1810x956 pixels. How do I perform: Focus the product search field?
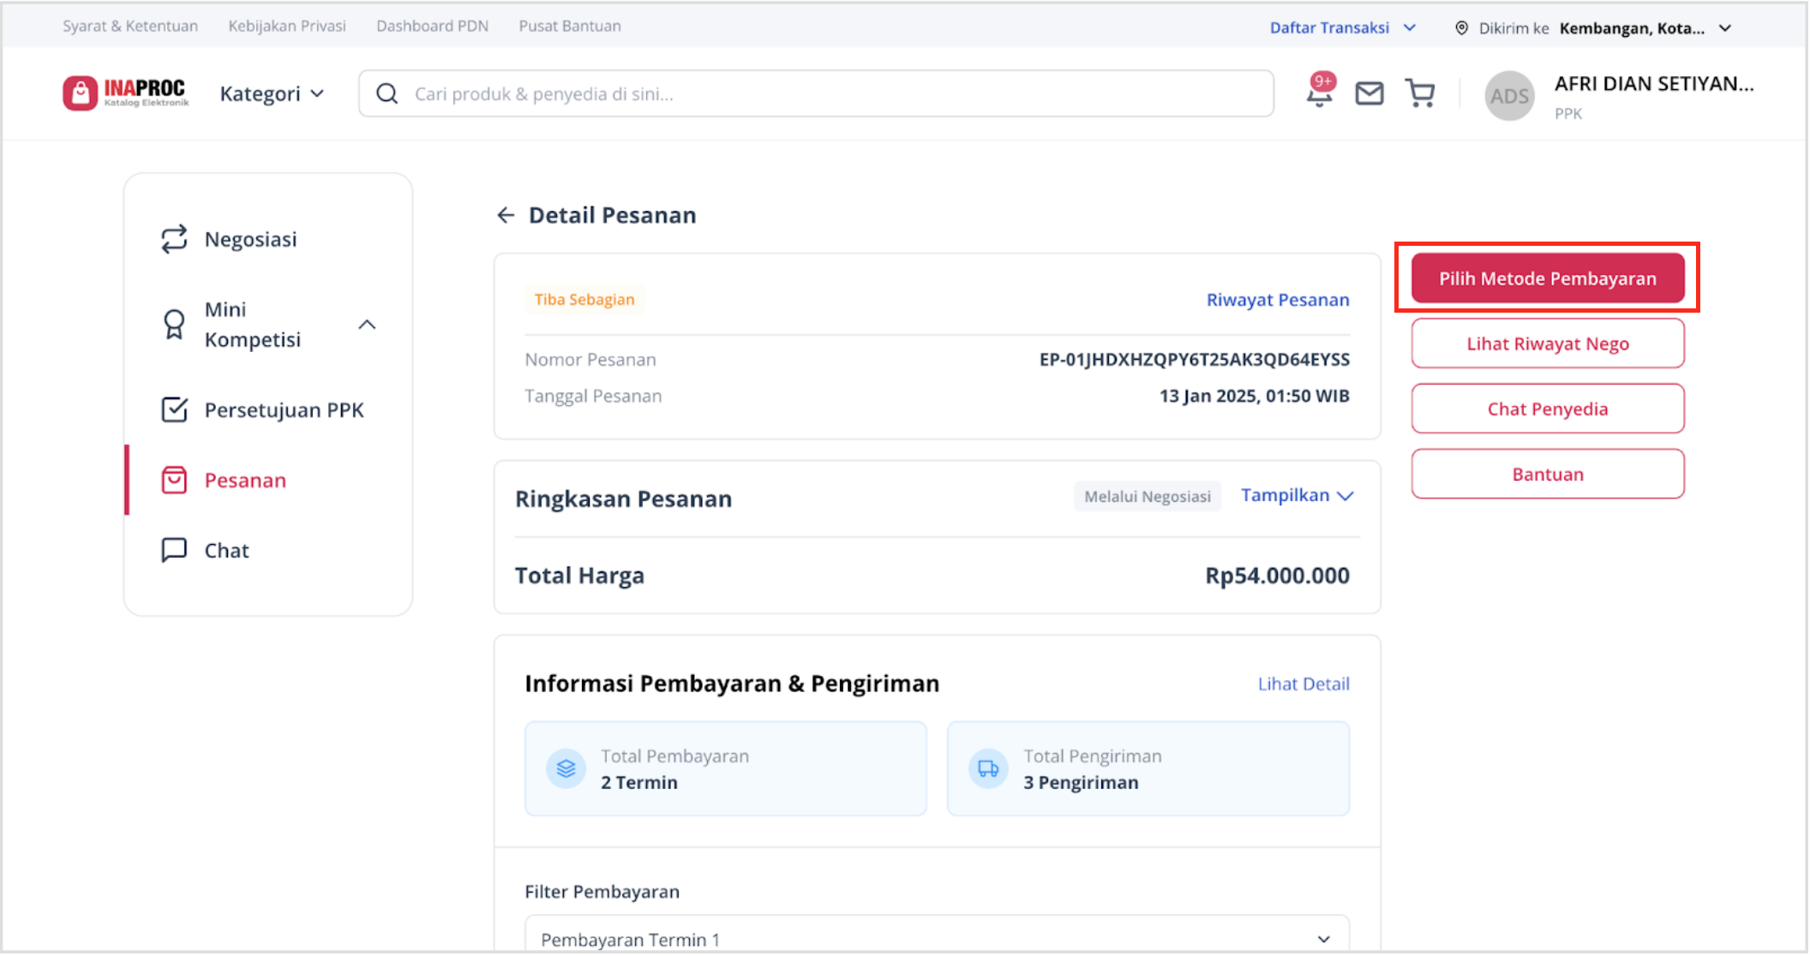click(816, 93)
